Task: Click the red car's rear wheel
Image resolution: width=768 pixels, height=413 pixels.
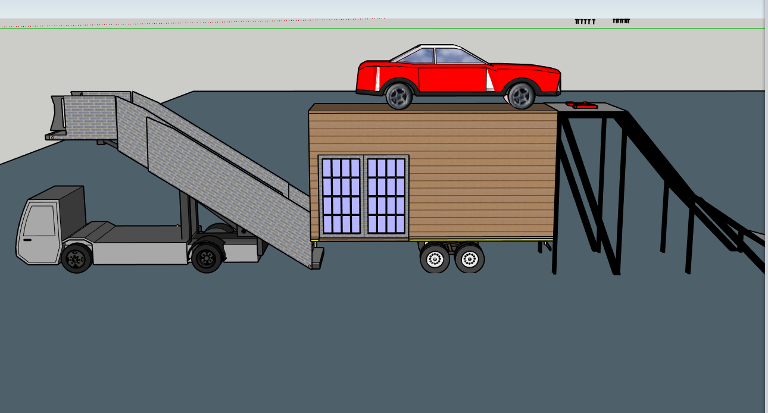Action: 399,95
